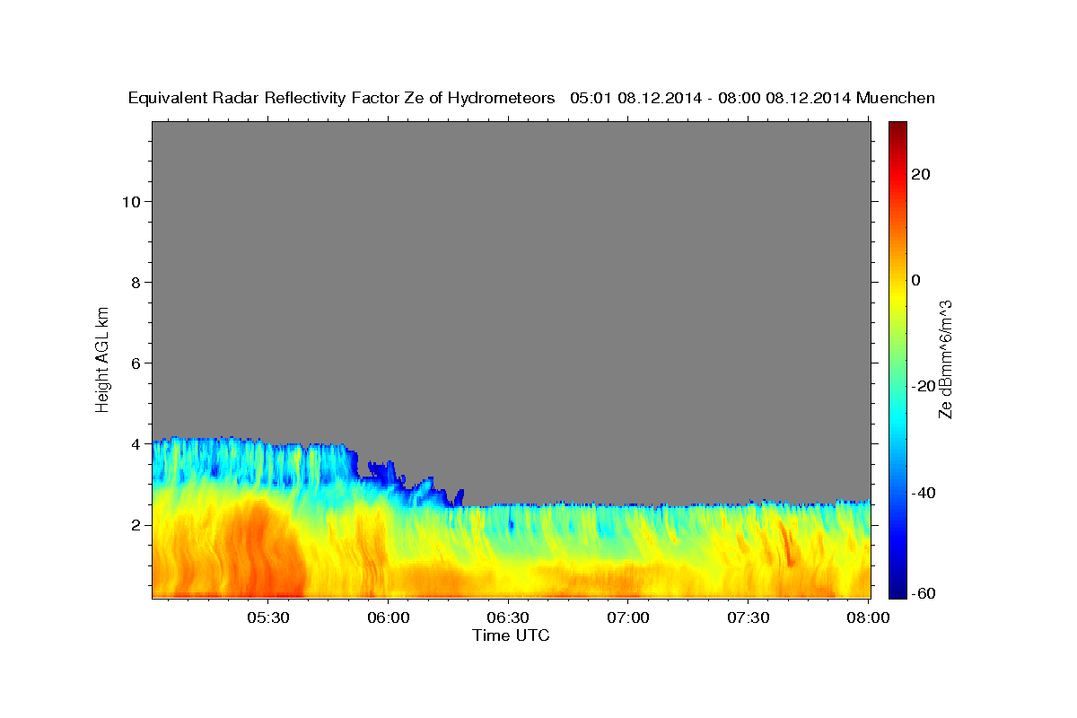This screenshot has height=718, width=1077.
Task: Click the height tick label '6'
Action: 136,363
